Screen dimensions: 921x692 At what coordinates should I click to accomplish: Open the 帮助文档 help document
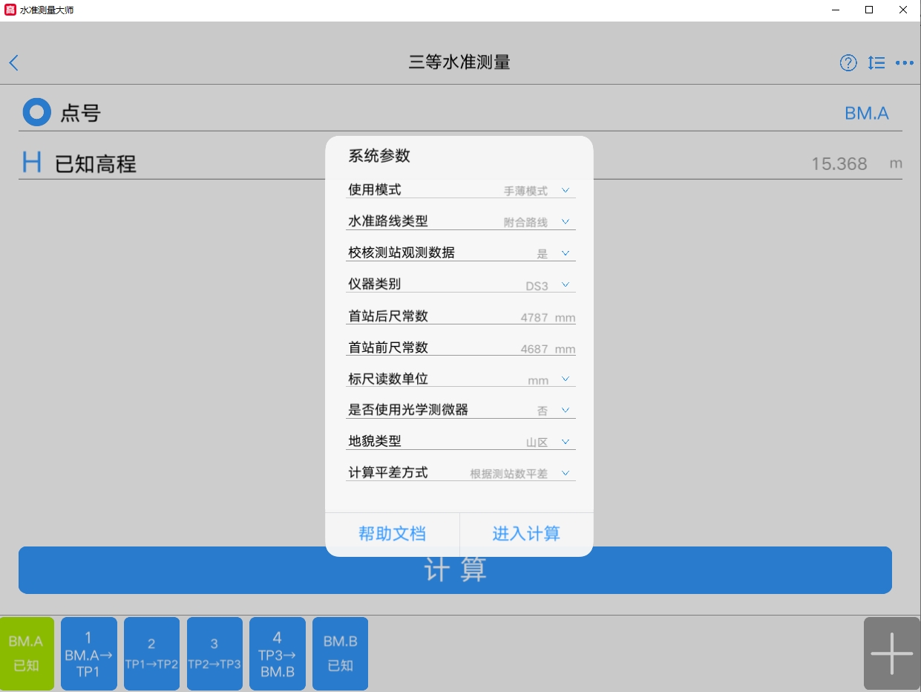click(x=392, y=534)
